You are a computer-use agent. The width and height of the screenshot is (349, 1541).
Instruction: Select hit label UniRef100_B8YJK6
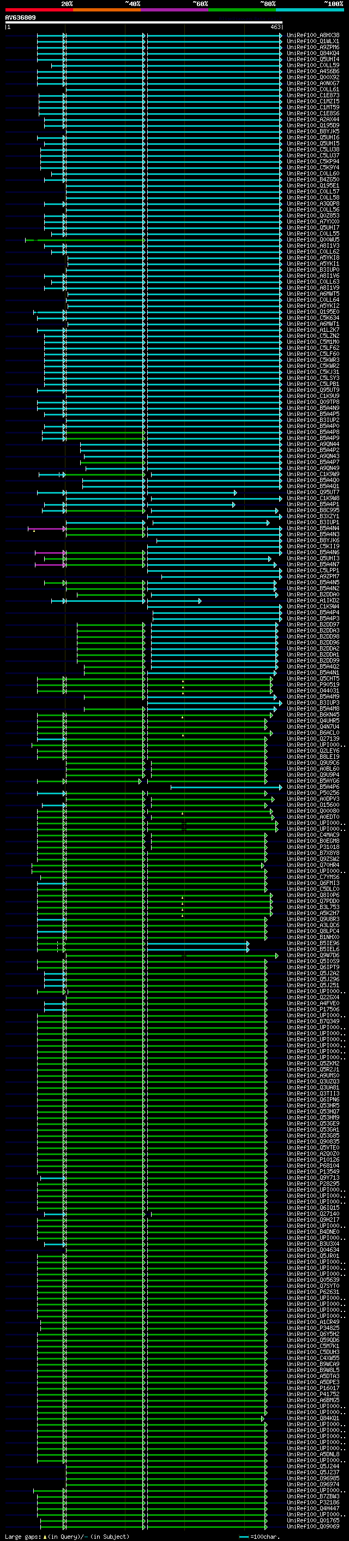click(x=313, y=540)
